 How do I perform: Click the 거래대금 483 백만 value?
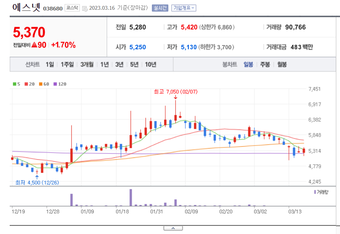point(302,47)
